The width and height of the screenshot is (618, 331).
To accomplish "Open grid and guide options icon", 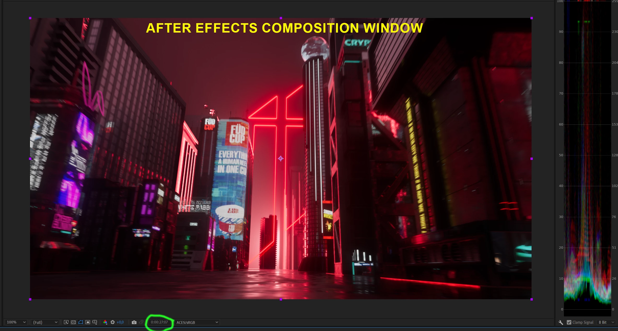I will point(95,322).
